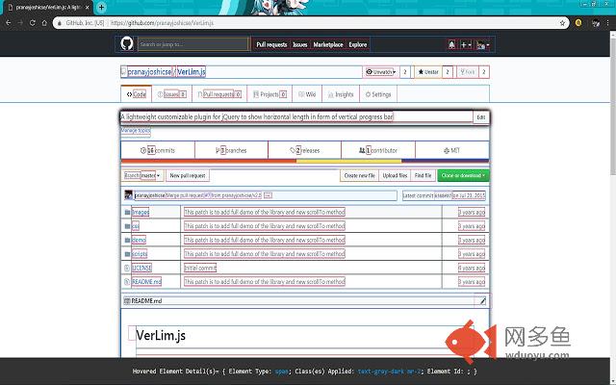Open the images folder

(x=141, y=212)
